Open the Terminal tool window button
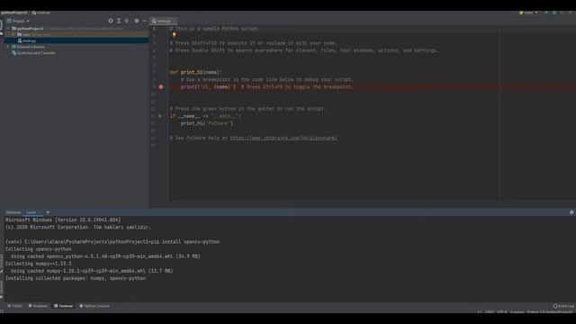576x324 pixels. (x=64, y=306)
